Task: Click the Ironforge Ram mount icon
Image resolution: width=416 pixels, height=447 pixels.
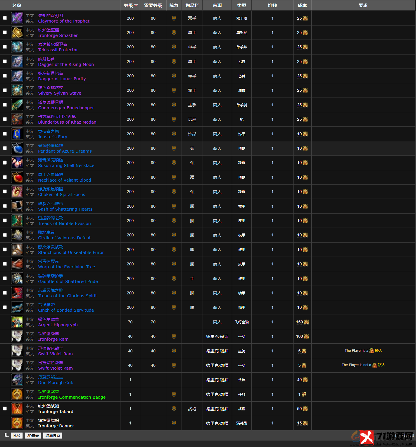Action: point(17,336)
